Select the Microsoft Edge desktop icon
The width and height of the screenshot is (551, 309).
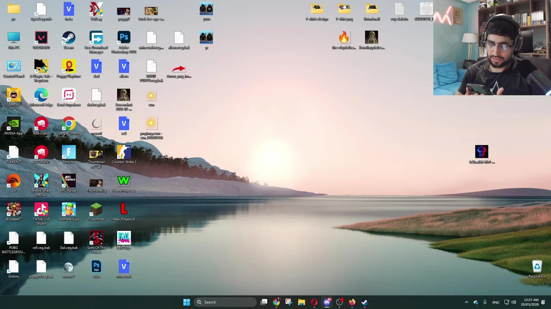click(x=41, y=98)
